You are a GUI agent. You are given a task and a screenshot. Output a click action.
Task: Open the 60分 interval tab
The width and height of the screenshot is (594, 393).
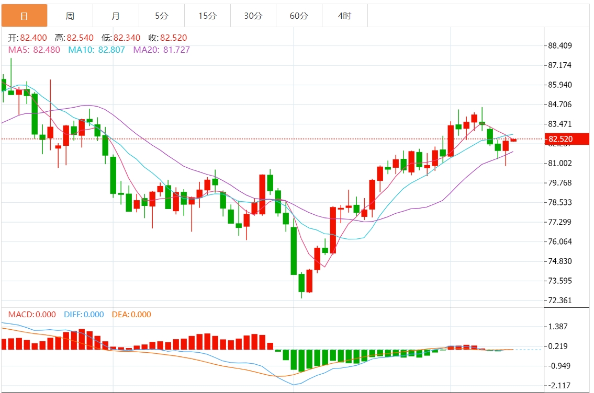[x=299, y=16]
